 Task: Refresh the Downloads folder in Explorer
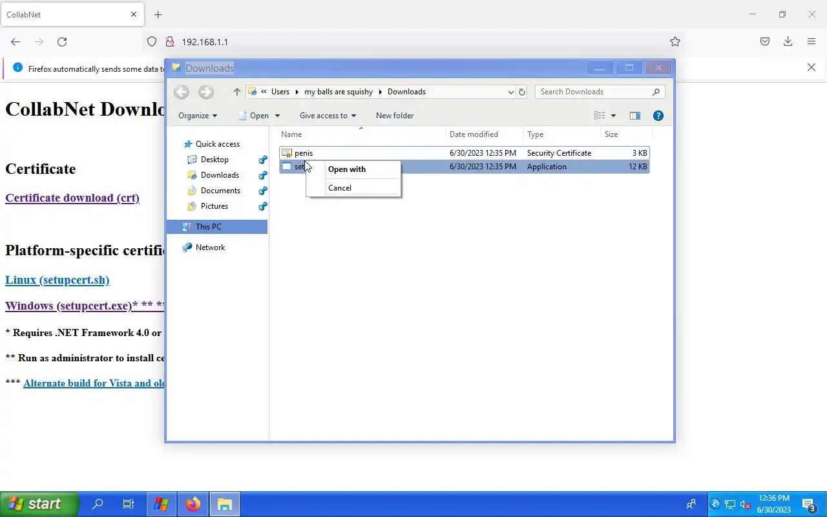(x=522, y=92)
